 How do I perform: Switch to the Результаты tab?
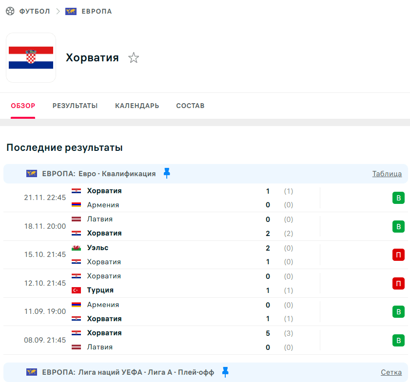75,106
